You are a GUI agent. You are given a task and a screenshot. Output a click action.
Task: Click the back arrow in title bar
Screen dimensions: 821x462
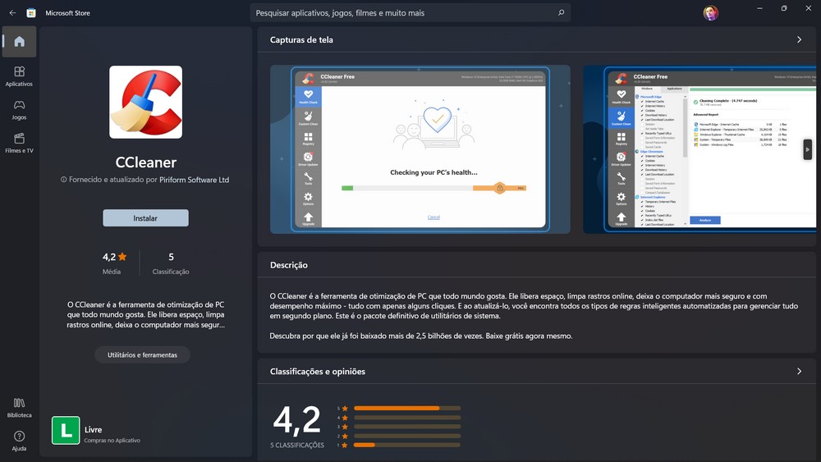(x=12, y=13)
